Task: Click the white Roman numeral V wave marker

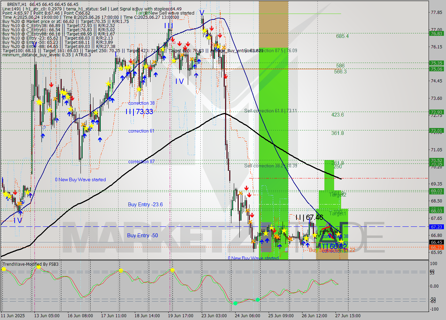Action: click(x=201, y=13)
